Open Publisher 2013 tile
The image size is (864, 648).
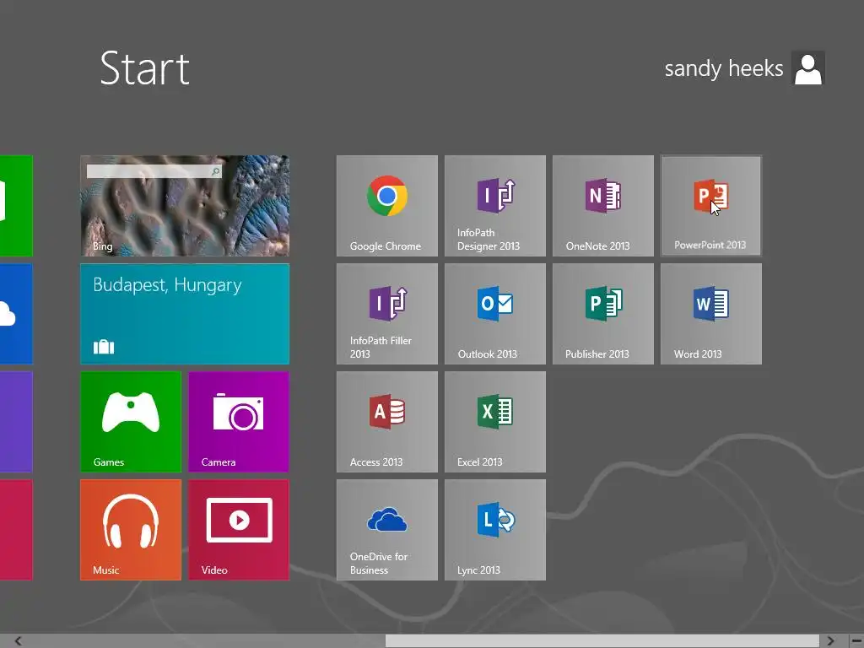(x=602, y=314)
